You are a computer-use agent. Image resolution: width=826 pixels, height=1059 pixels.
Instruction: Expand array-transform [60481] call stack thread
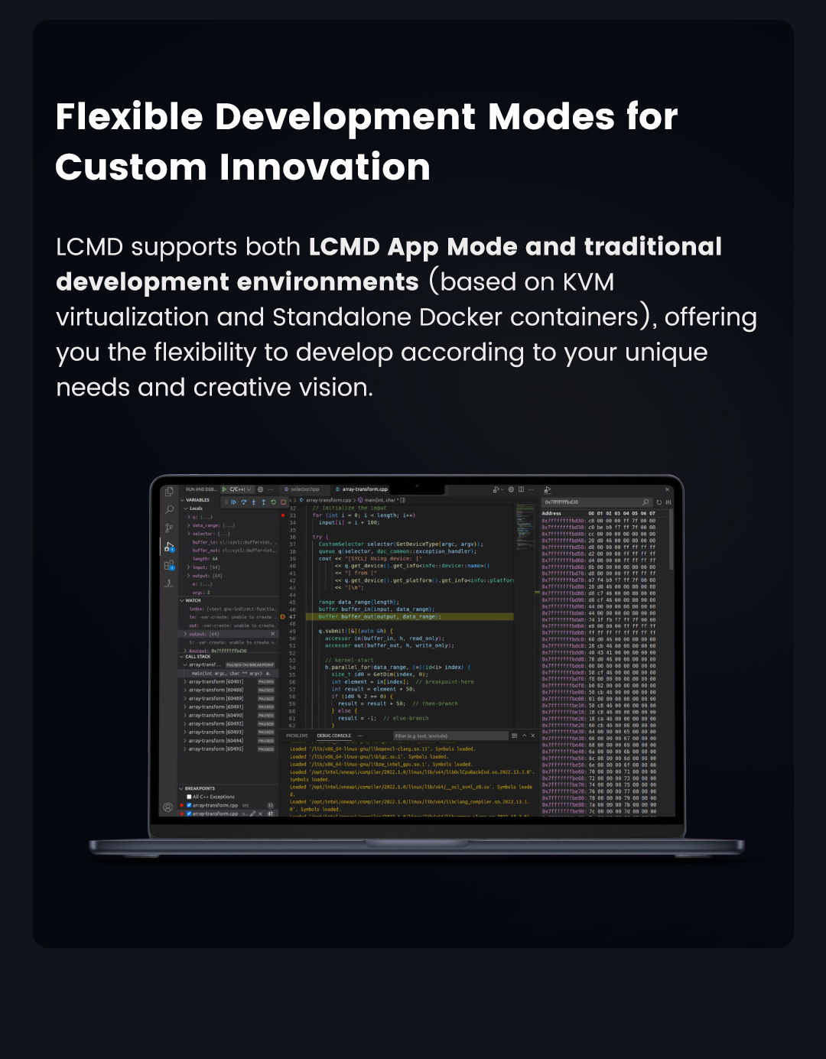click(186, 681)
